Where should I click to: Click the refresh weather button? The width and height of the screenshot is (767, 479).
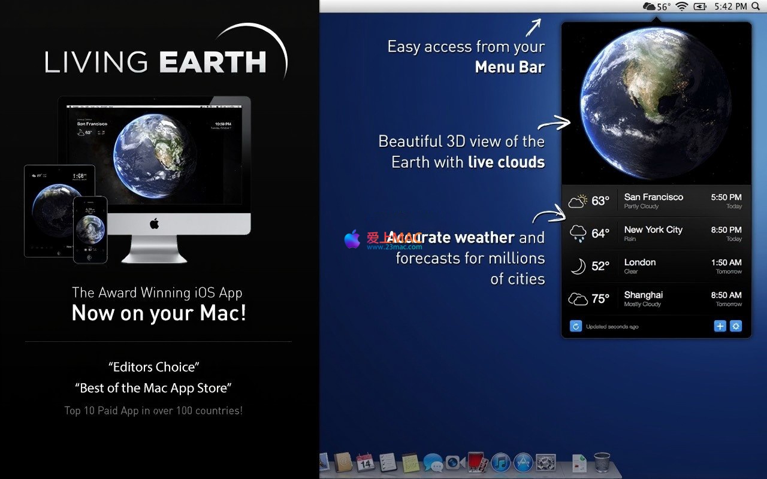[x=575, y=326]
